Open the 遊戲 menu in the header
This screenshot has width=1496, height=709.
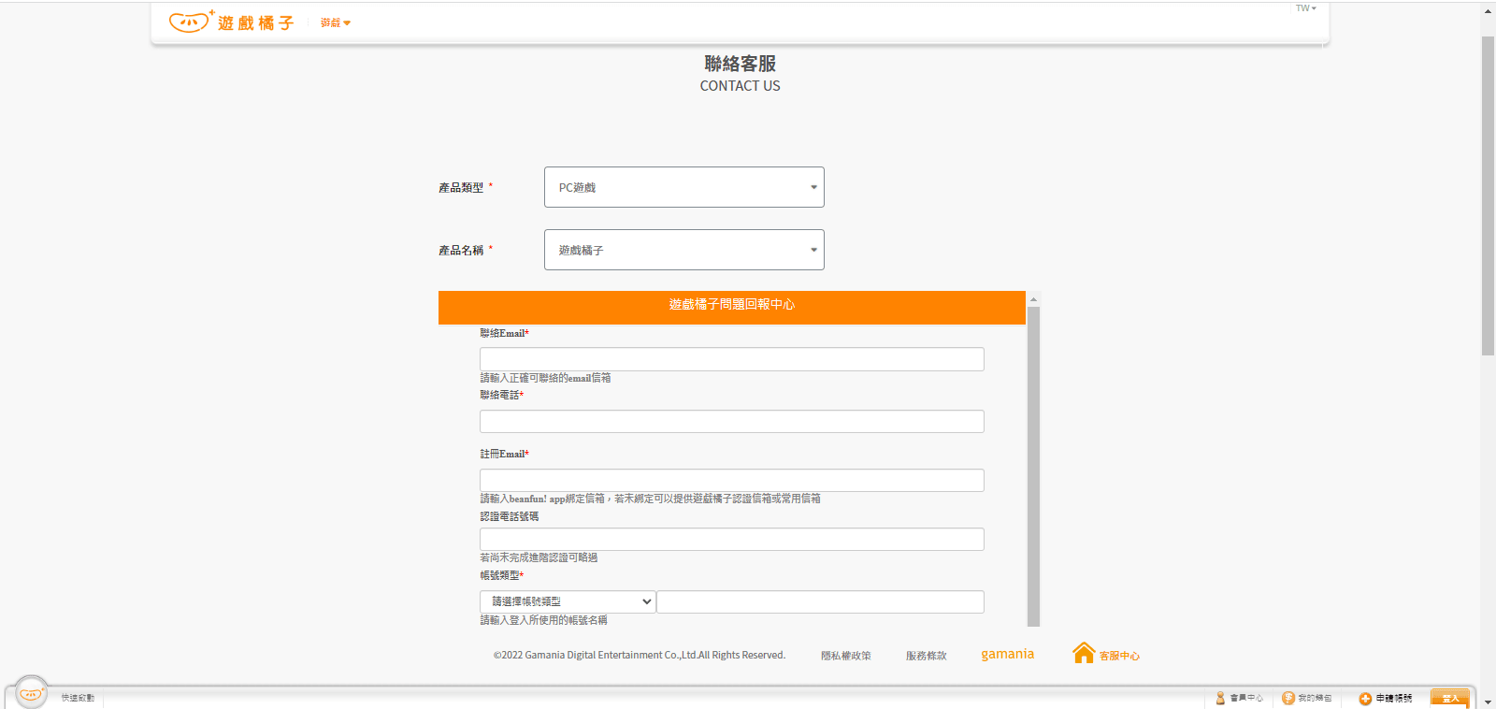pyautogui.click(x=335, y=22)
